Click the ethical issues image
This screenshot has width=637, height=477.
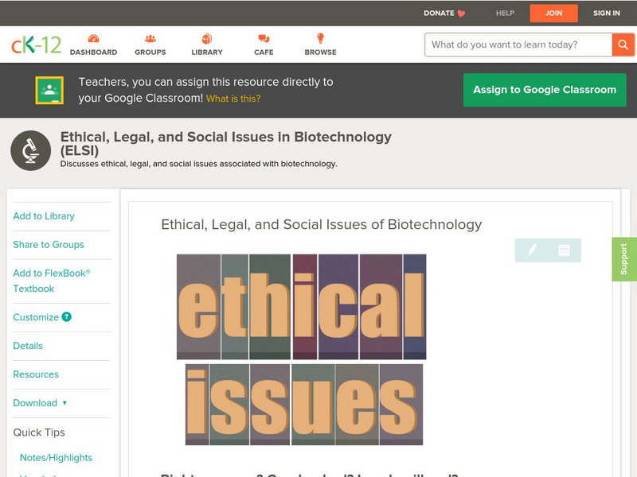click(x=302, y=350)
